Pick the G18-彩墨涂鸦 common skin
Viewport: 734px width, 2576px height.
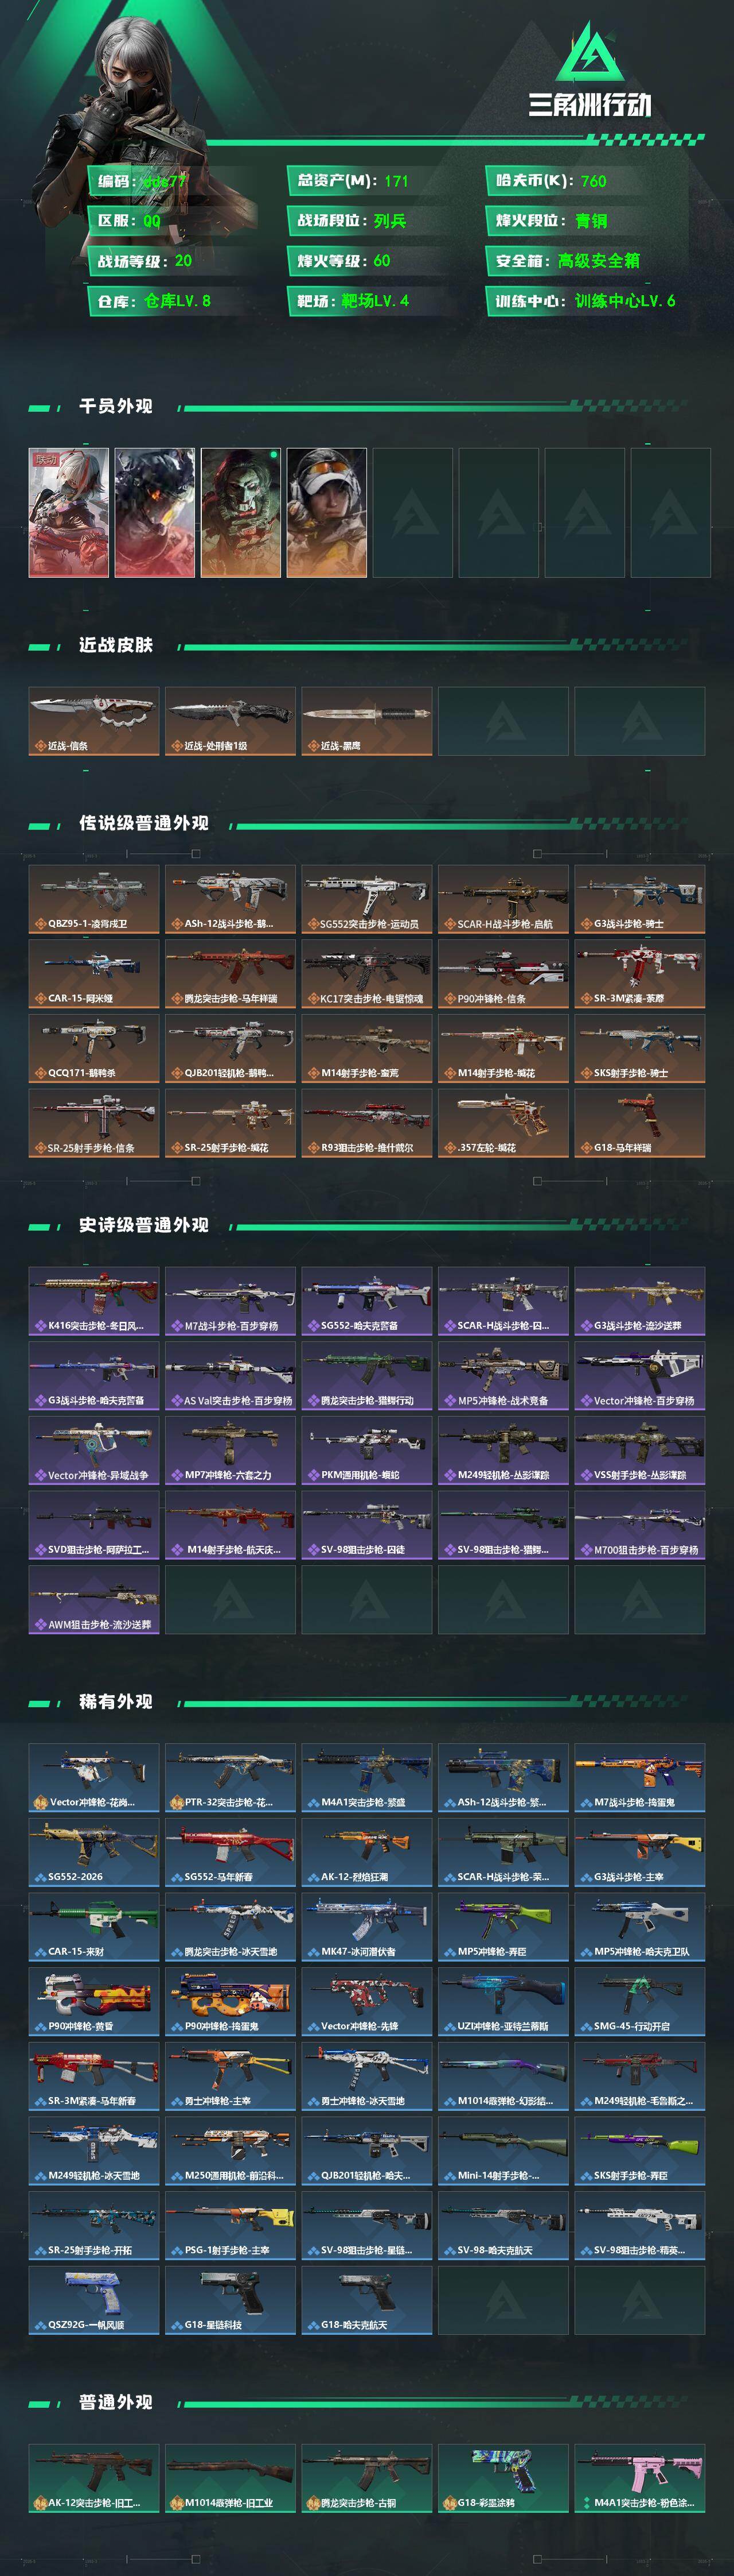(x=503, y=2478)
